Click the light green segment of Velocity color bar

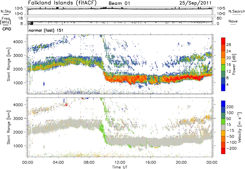point(223,121)
